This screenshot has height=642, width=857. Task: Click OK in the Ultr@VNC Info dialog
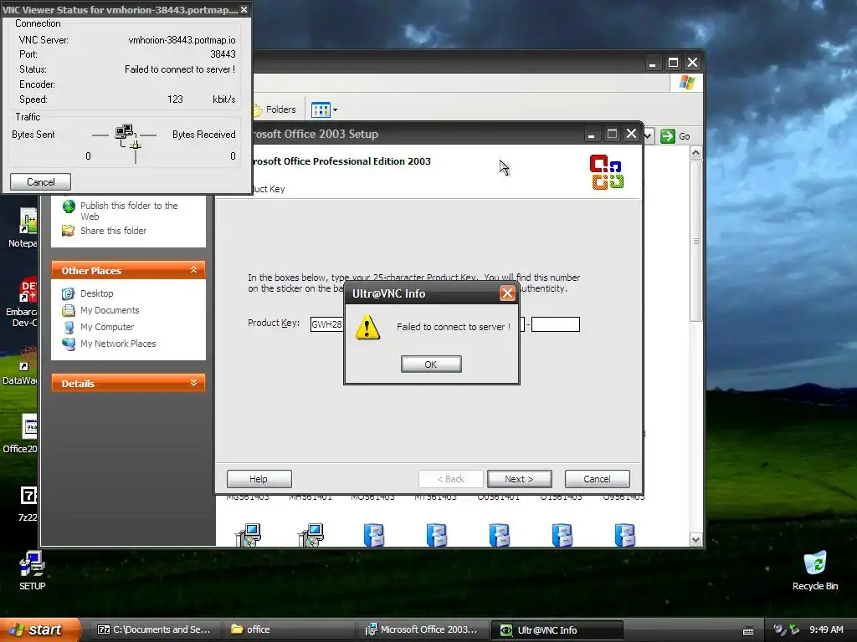pos(431,364)
